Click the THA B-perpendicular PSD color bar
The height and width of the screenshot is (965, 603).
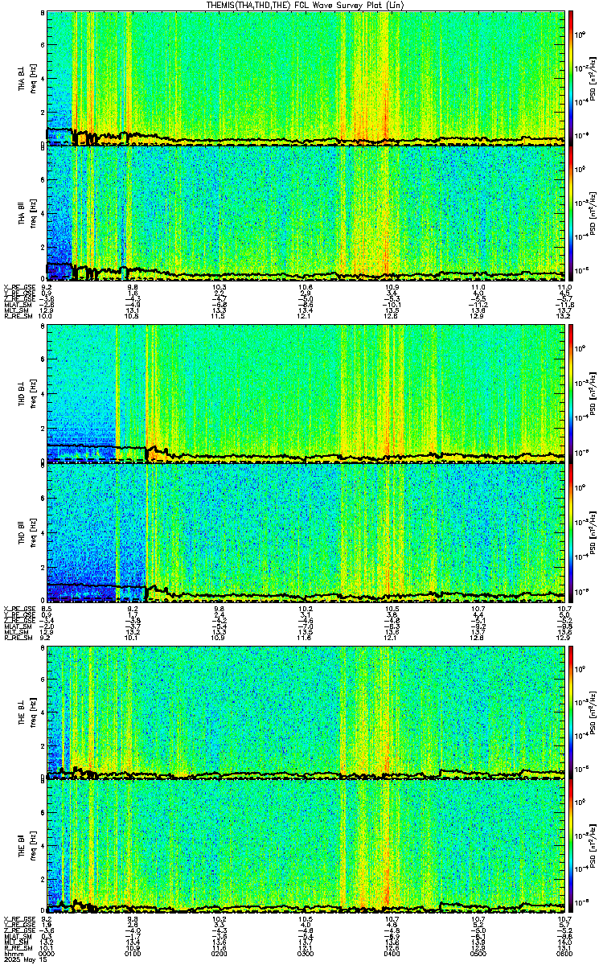tap(571, 78)
